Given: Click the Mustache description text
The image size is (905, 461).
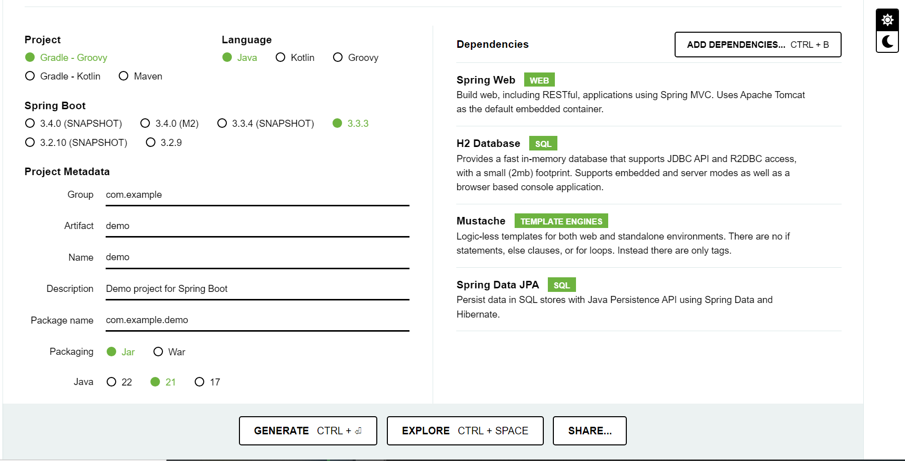Looking at the screenshot, I should (623, 243).
